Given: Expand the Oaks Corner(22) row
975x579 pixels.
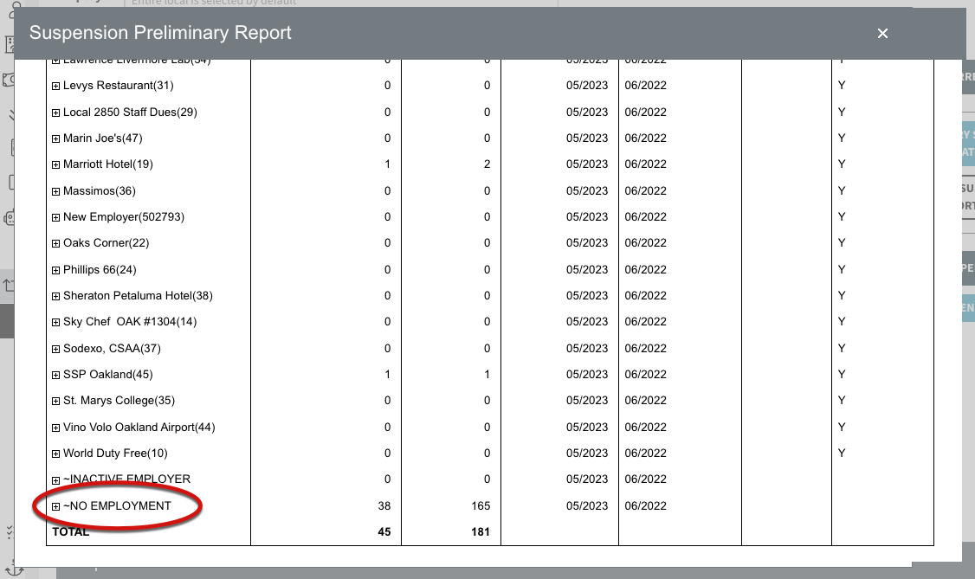Looking at the screenshot, I should (x=56, y=244).
